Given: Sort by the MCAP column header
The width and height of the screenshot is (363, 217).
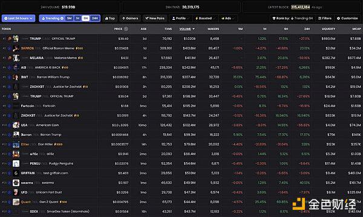Looking at the screenshot, I should (356, 29).
